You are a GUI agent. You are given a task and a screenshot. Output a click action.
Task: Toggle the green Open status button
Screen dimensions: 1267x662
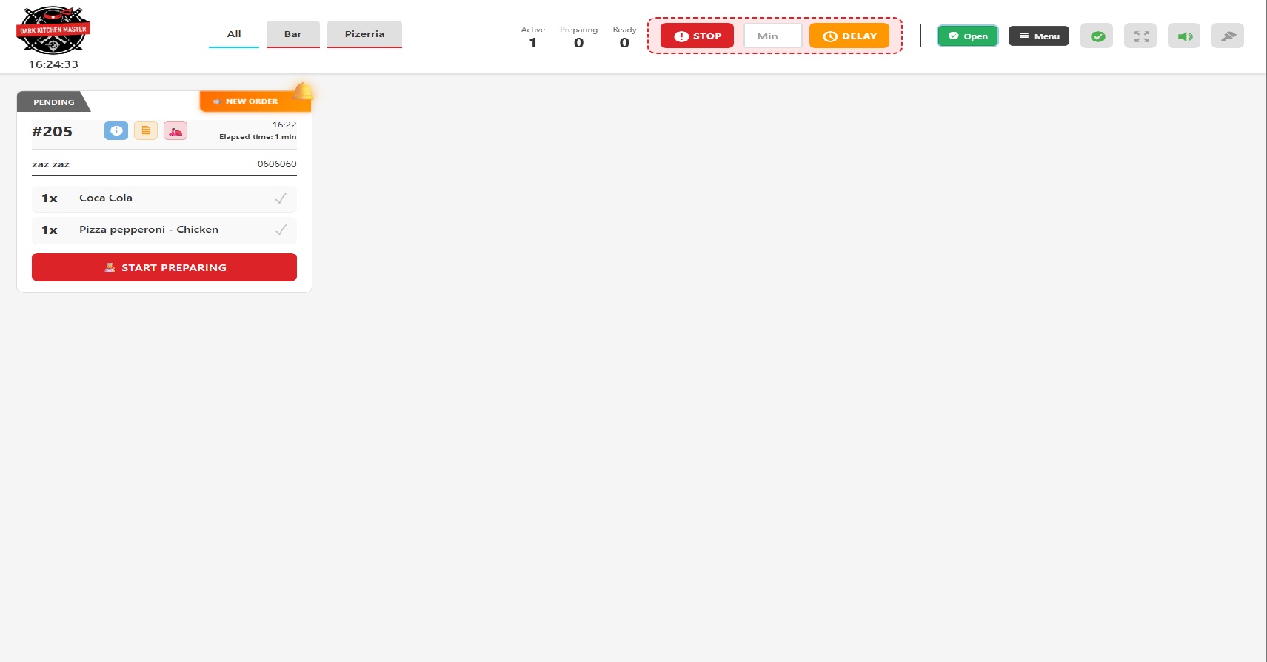click(x=967, y=36)
